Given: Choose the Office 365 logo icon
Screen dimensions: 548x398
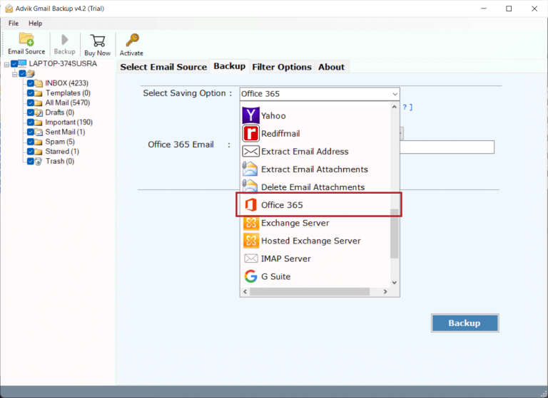Looking at the screenshot, I should [x=250, y=205].
